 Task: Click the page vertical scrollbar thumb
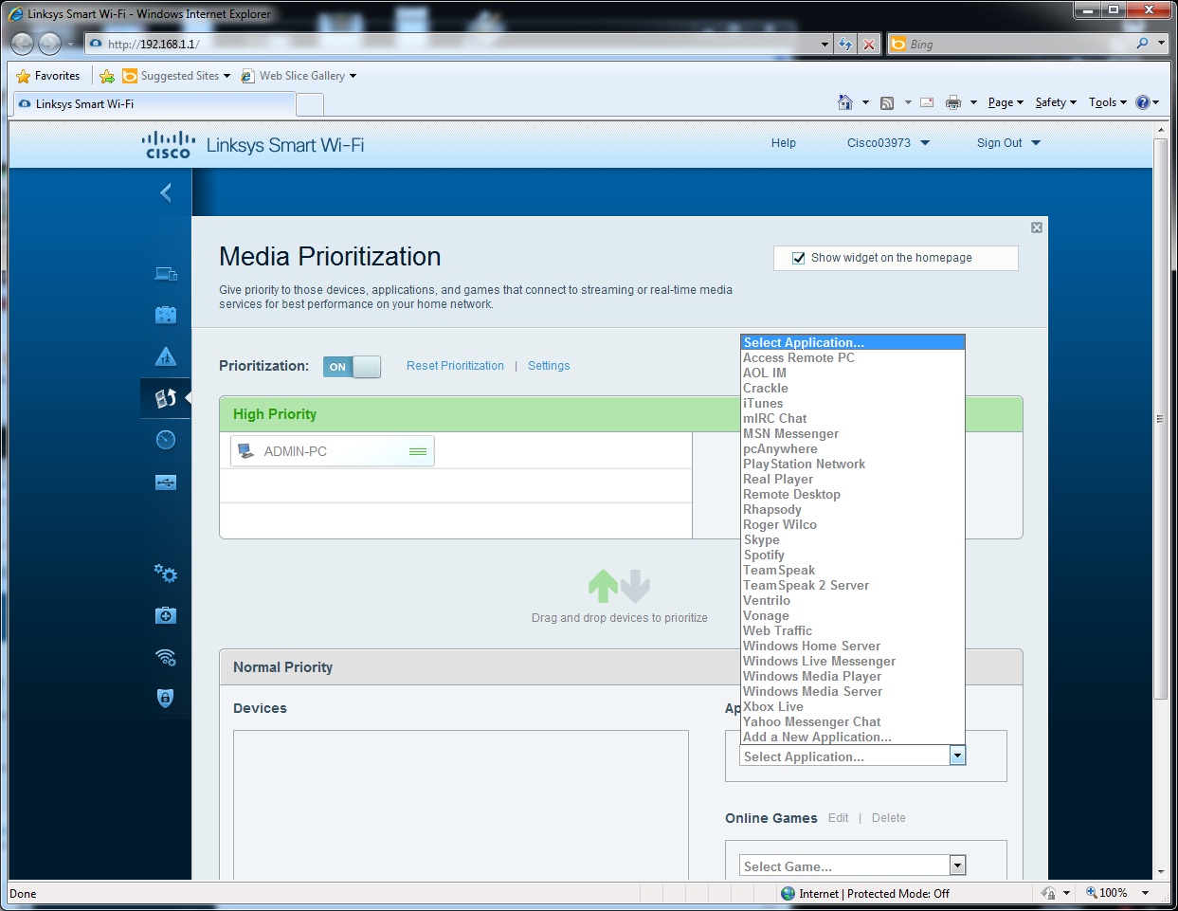1160,418
